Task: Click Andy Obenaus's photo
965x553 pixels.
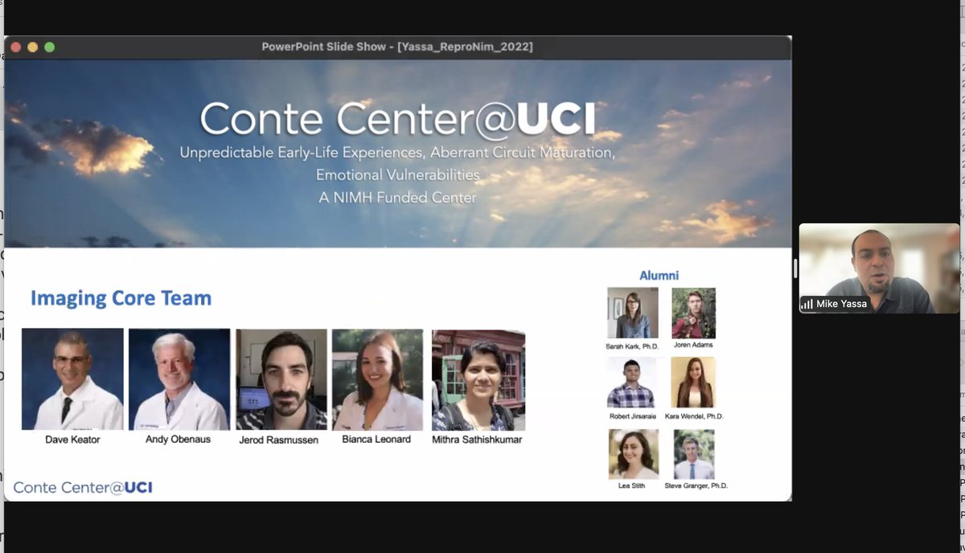Action: click(x=179, y=379)
